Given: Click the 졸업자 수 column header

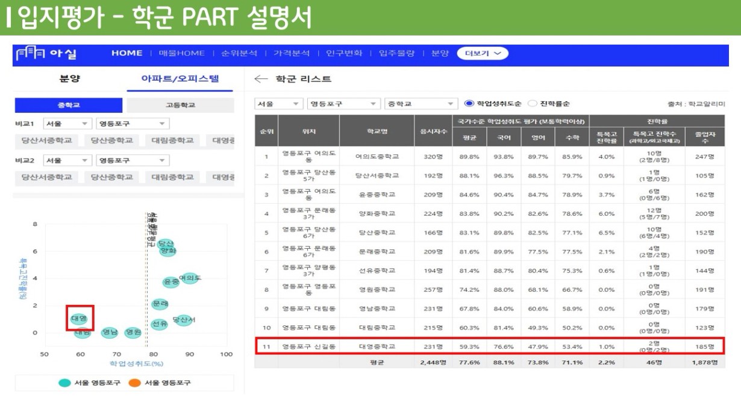Looking at the screenshot, I should click(x=705, y=137).
